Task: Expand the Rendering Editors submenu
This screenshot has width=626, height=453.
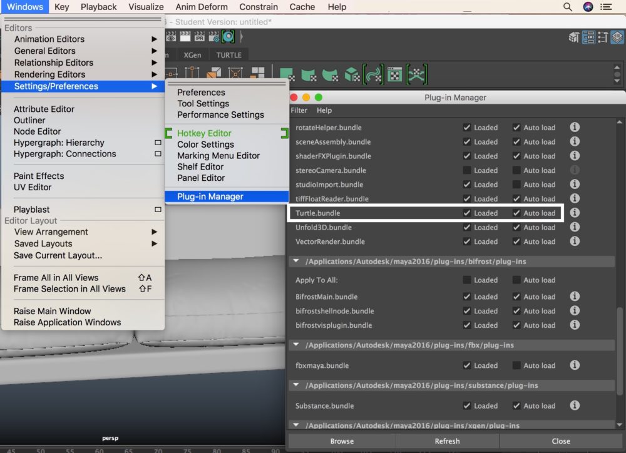Action: point(154,74)
